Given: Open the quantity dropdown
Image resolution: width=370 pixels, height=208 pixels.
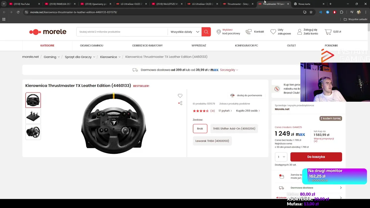Looking at the screenshot, I should click(x=281, y=157).
